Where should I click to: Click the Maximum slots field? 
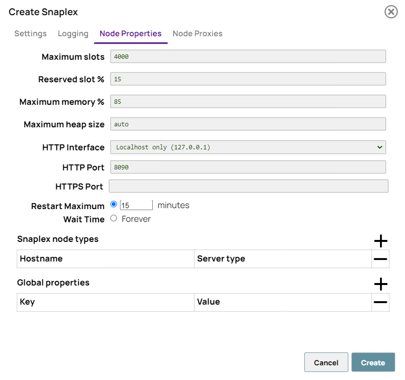coord(248,57)
